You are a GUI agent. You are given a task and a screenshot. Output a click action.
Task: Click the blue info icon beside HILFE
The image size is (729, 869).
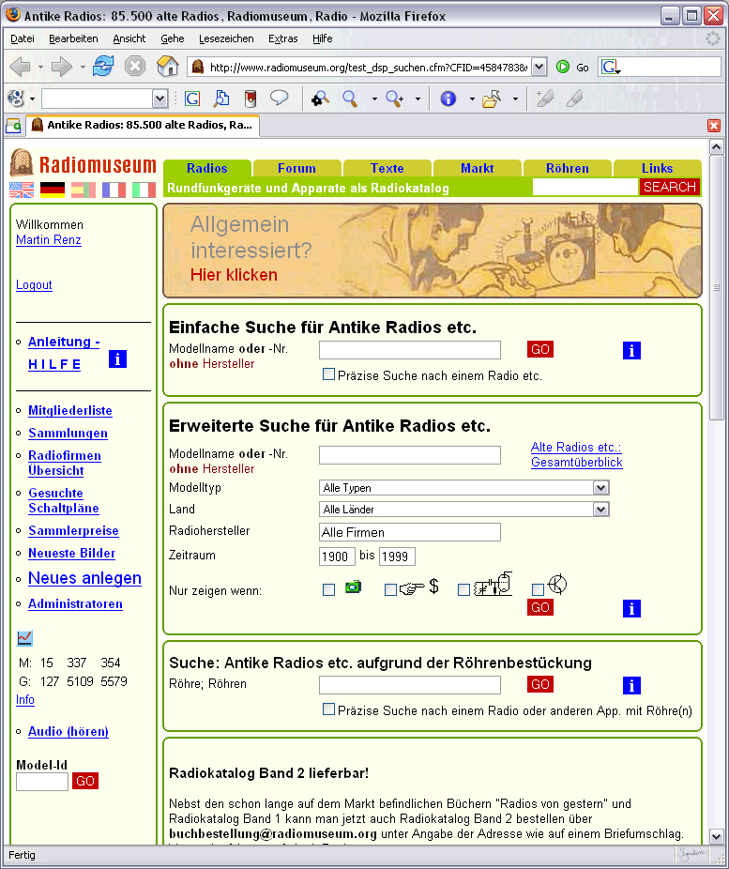point(117,358)
